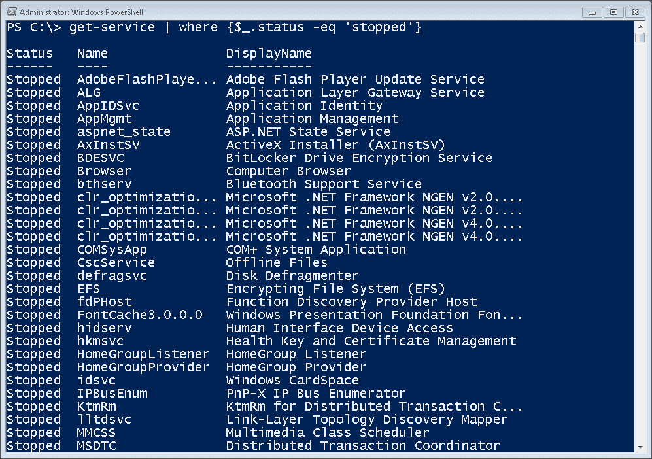Click the ALG service entry

click(90, 92)
